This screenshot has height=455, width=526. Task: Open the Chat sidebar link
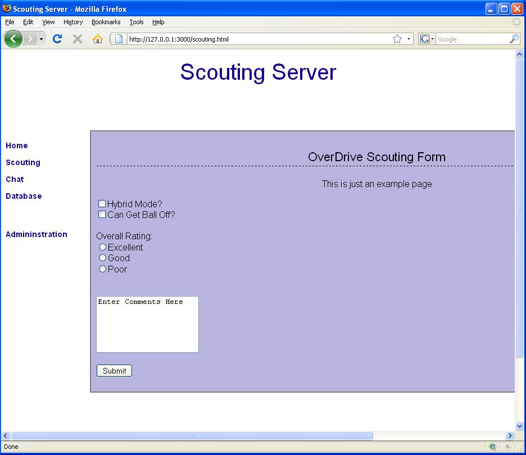[x=15, y=179]
